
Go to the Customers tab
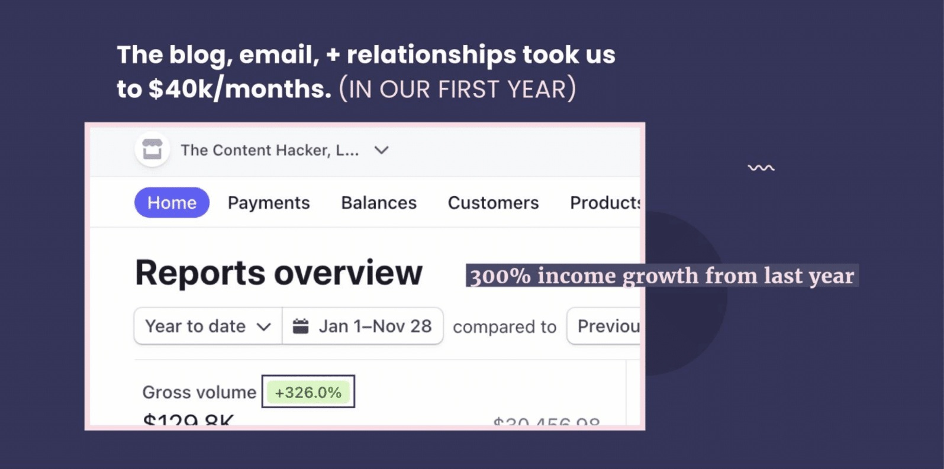click(x=493, y=203)
